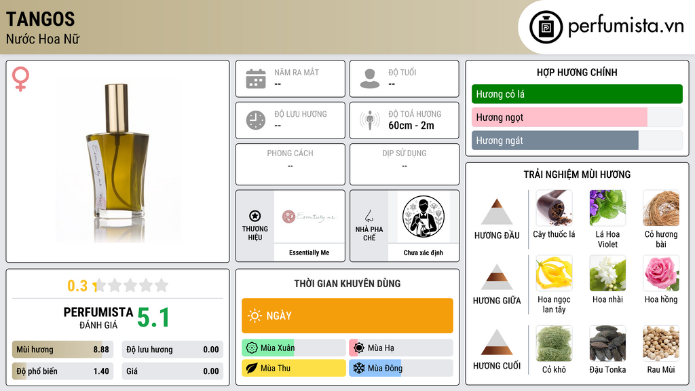Click the Chưa xác định perfumer label

424,253
